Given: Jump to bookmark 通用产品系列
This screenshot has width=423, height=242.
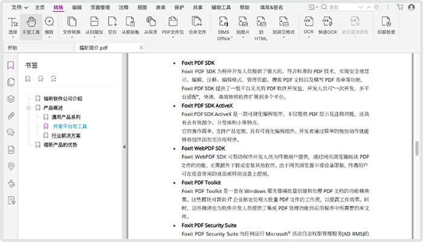Looking at the screenshot, I should (66, 117).
